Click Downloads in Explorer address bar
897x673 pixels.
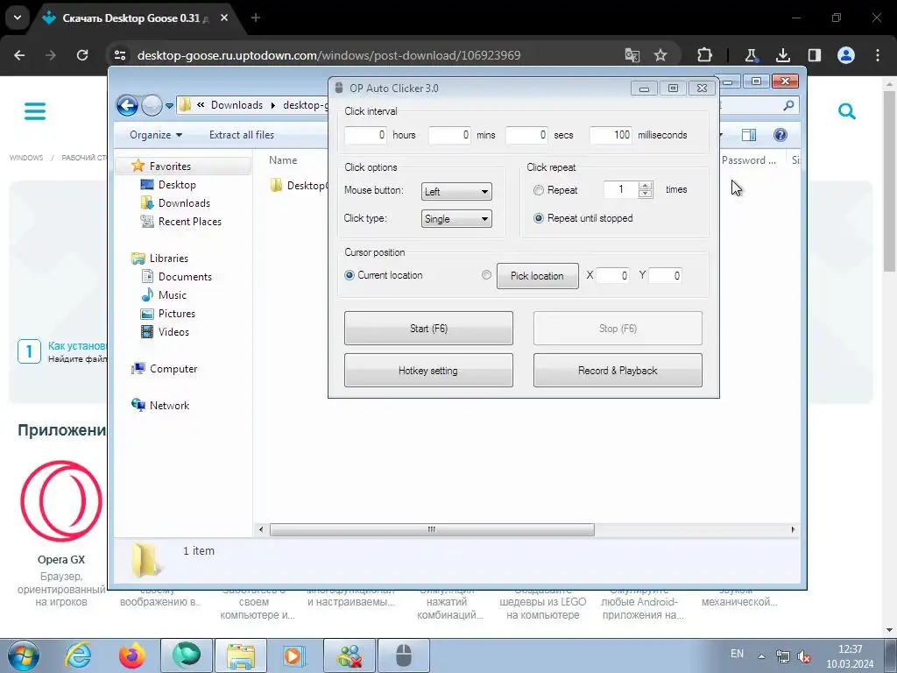click(237, 105)
